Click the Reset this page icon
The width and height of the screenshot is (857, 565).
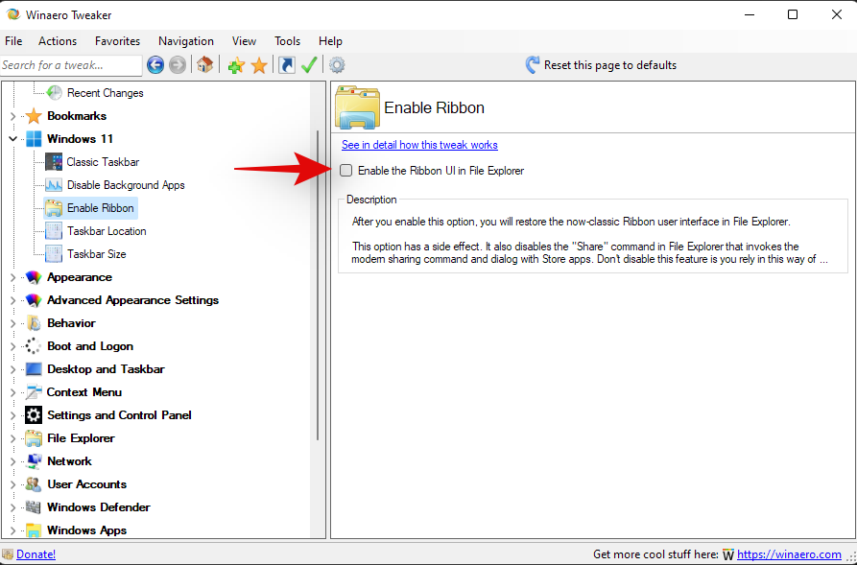[533, 65]
